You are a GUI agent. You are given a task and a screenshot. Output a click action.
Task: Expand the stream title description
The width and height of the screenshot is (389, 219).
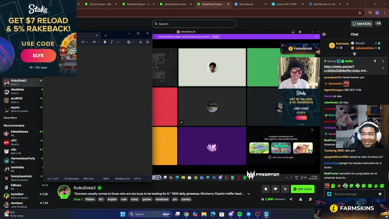coord(249,194)
